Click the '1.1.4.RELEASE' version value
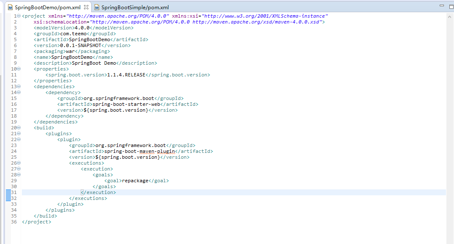This screenshot has width=454, height=244. pyautogui.click(x=126, y=75)
